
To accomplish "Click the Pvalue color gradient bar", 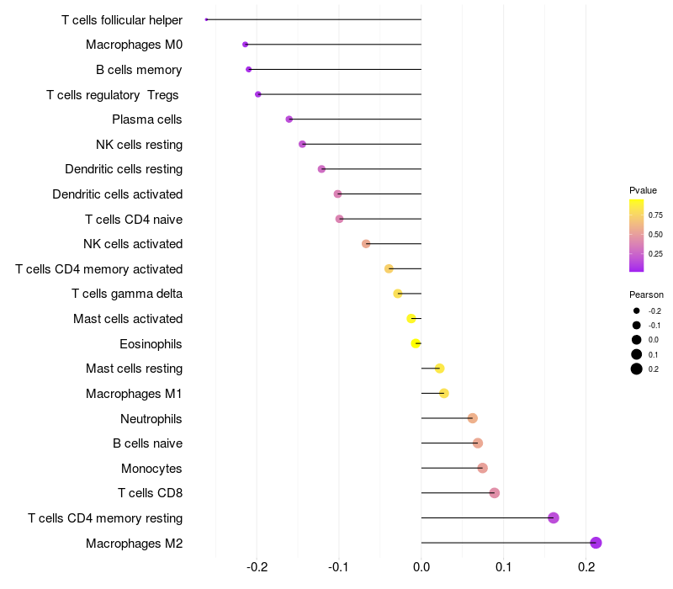I will (x=637, y=236).
